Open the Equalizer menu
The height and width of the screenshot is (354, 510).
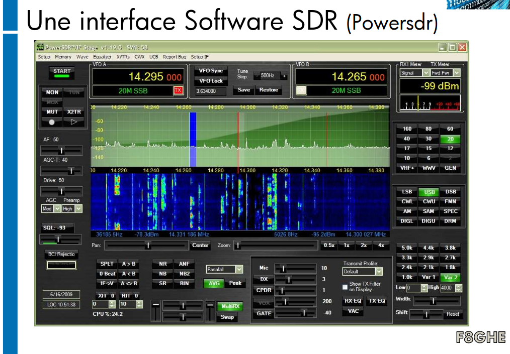[102, 57]
